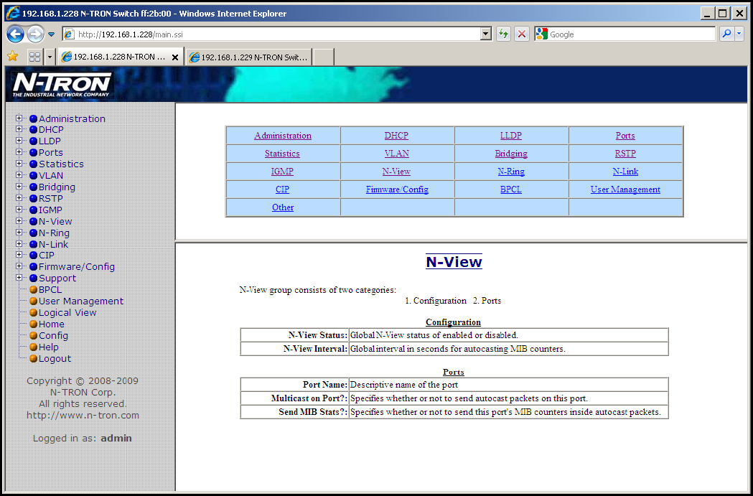Click the search magnifier icon
This screenshot has height=496, width=753.
coord(726,34)
